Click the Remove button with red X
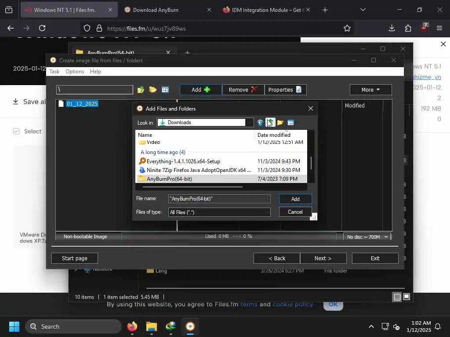 click(243, 90)
